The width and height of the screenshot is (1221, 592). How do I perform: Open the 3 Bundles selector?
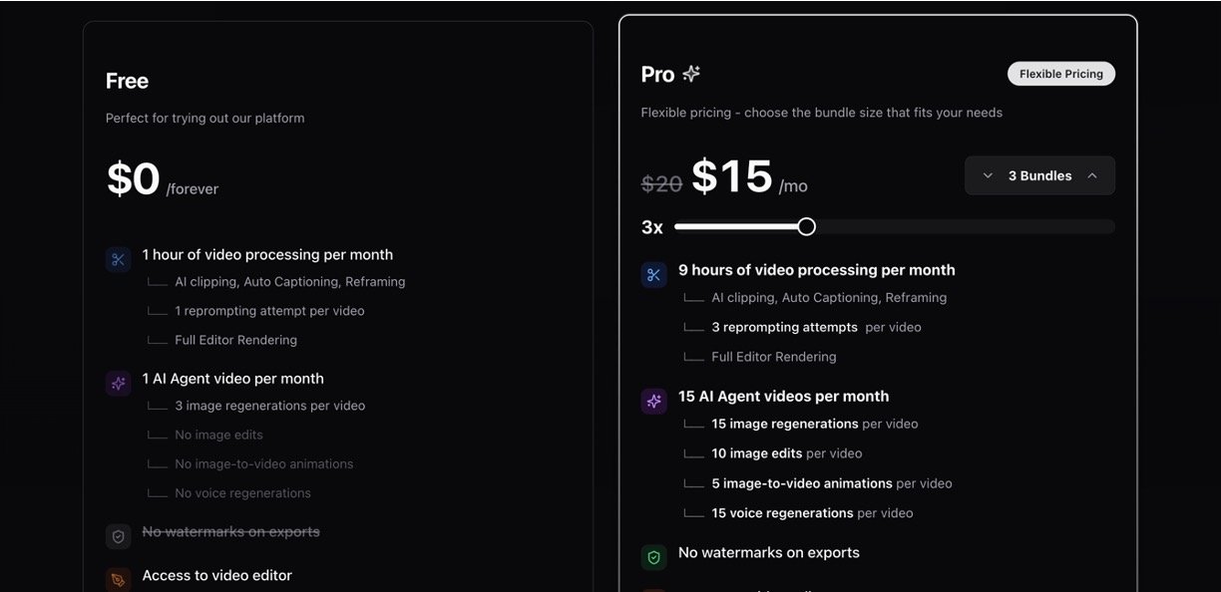[x=1039, y=175]
